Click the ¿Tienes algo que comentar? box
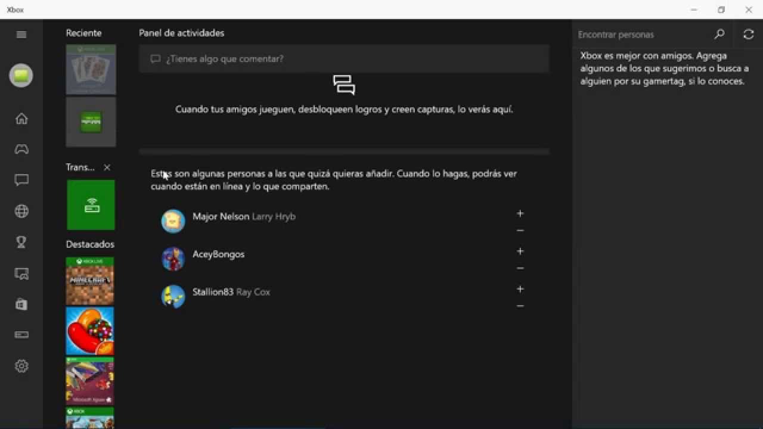 click(344, 58)
